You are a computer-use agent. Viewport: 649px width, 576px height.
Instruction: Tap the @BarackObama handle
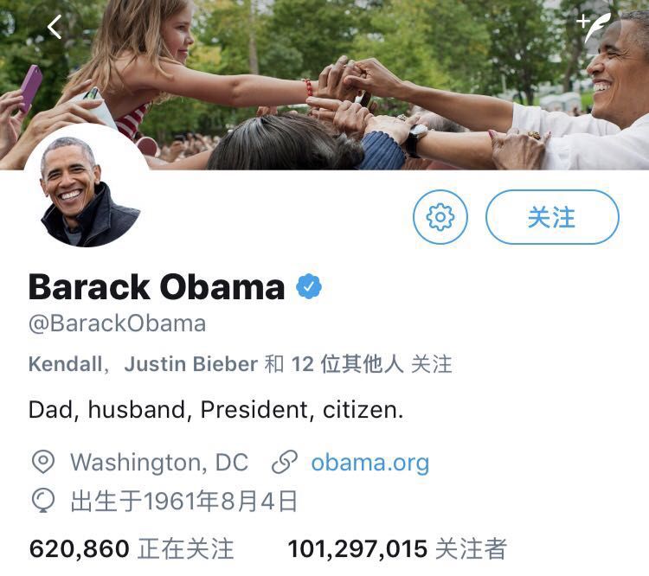pyautogui.click(x=117, y=323)
